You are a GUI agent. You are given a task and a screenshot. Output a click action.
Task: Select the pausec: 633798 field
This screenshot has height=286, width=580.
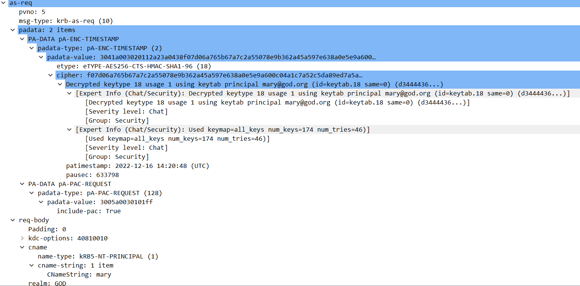pyautogui.click(x=93, y=175)
